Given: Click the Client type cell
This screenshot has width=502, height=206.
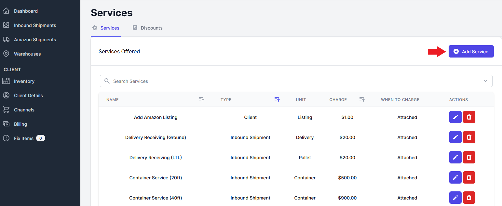Looking at the screenshot, I should (x=251, y=117).
